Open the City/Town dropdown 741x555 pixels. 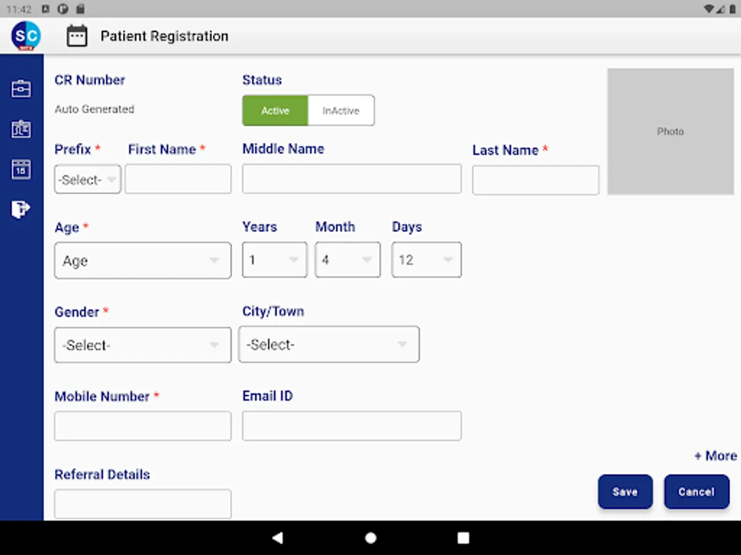point(329,344)
